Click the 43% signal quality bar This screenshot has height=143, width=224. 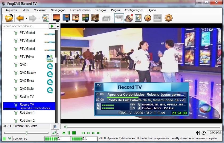[84, 138]
